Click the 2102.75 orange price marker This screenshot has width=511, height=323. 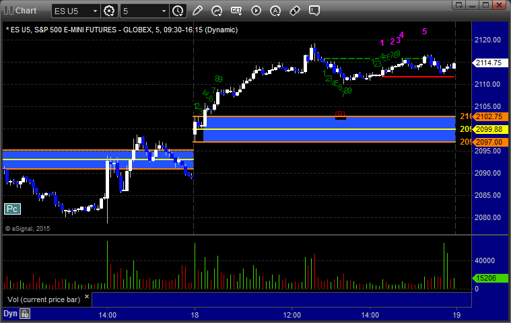point(490,116)
